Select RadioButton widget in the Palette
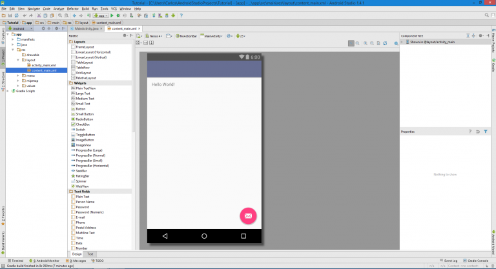 tap(84, 119)
